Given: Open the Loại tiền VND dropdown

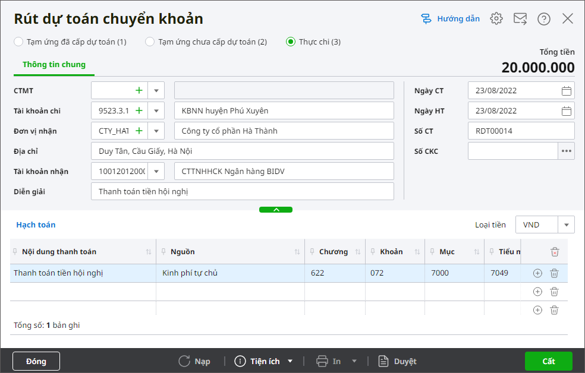Looking at the screenshot, I should click(567, 225).
